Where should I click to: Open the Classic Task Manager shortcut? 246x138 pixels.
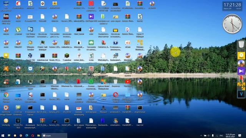[42, 43]
